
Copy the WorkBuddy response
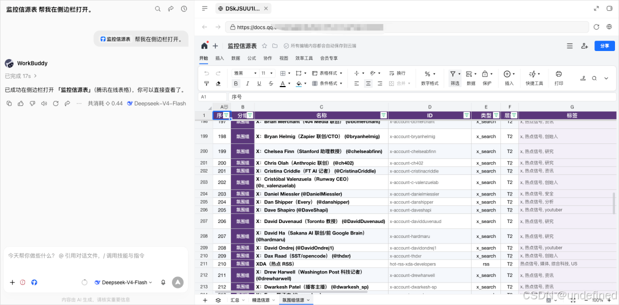coord(9,104)
